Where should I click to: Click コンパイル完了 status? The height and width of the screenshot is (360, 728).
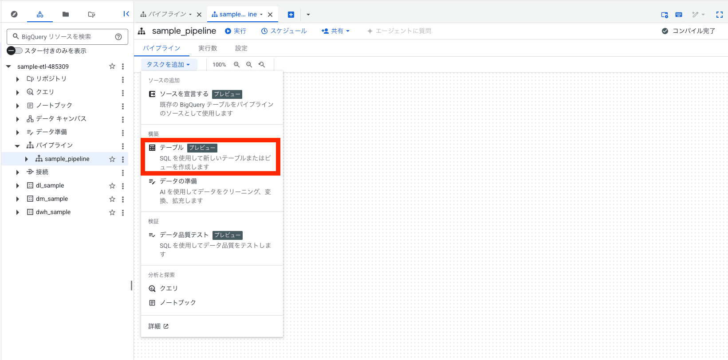click(689, 31)
